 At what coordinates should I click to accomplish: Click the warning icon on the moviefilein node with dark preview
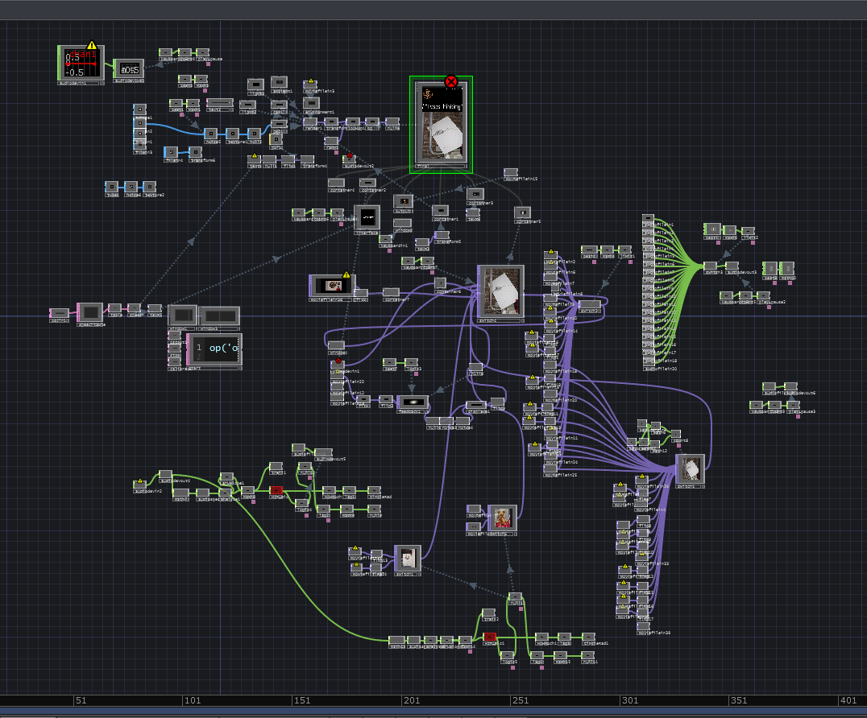(346, 275)
